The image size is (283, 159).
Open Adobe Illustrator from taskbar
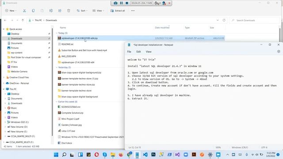[194, 155]
